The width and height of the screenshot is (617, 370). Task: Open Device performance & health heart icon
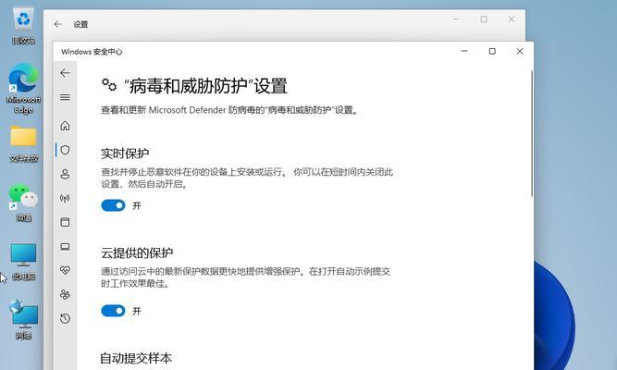[x=65, y=270]
